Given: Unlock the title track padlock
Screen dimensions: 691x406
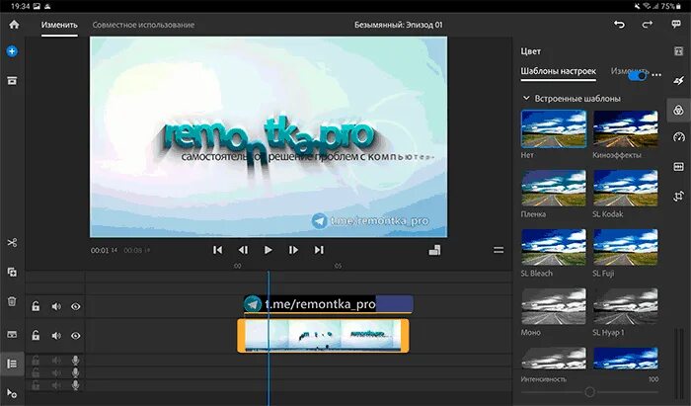Looking at the screenshot, I should [36, 306].
